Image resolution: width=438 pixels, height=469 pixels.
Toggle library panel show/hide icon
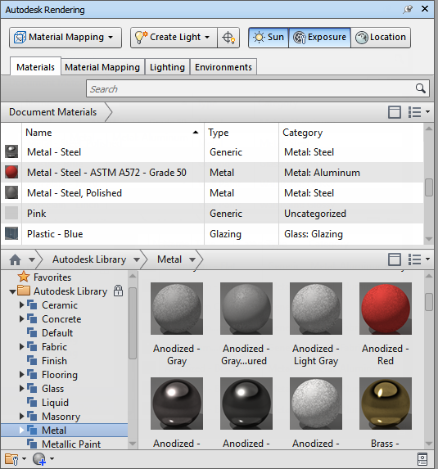click(395, 259)
